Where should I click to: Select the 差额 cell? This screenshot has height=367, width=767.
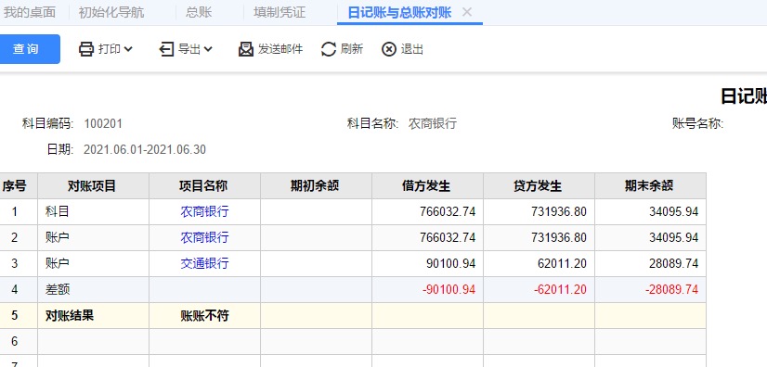94,289
